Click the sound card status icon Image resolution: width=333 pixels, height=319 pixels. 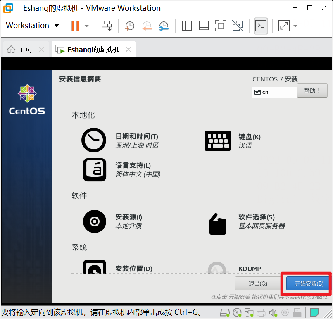click(x=273, y=313)
